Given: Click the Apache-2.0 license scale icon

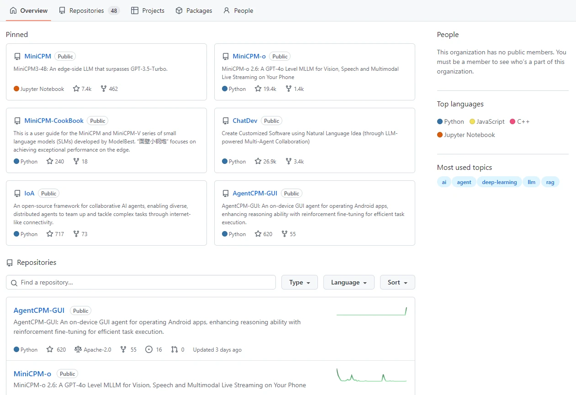Looking at the screenshot, I should click(x=78, y=350).
